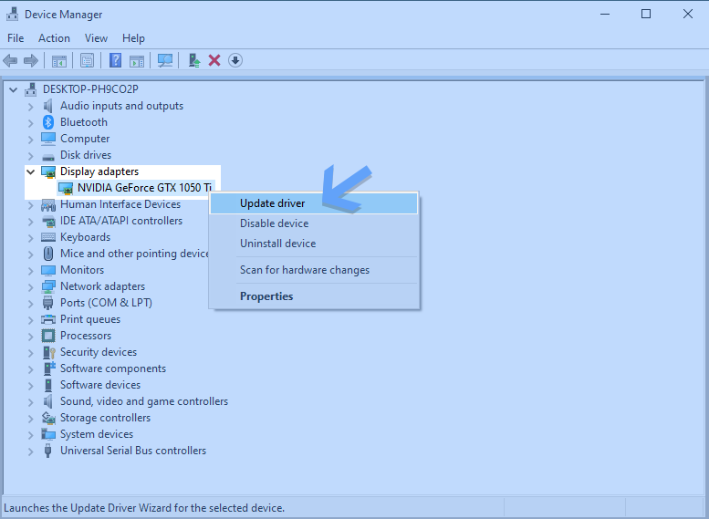Click the Storage controllers icon

[x=48, y=418]
